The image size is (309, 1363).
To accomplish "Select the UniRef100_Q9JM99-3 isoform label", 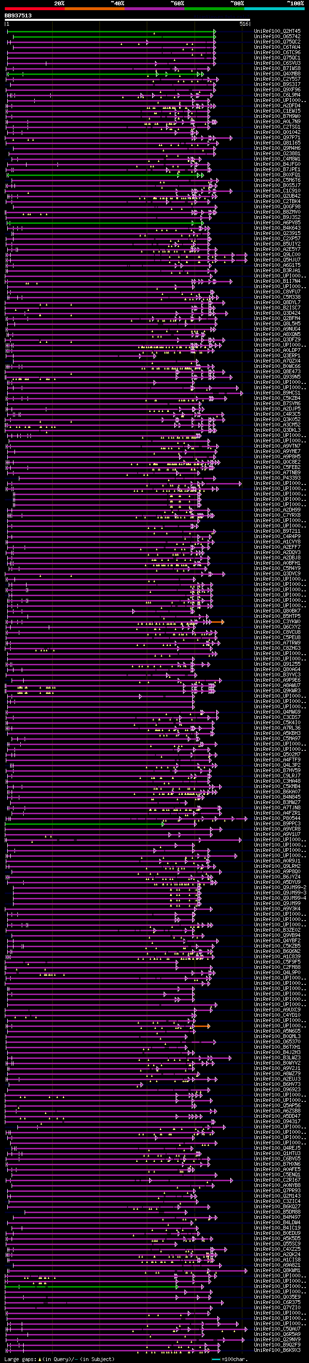I will pyautogui.click(x=280, y=893).
